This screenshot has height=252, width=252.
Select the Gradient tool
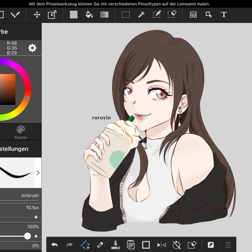coord(105,14)
